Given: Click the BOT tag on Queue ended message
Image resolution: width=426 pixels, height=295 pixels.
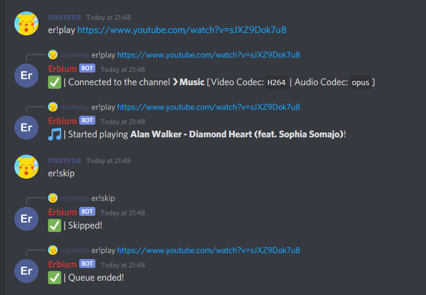Looking at the screenshot, I should tap(87, 263).
